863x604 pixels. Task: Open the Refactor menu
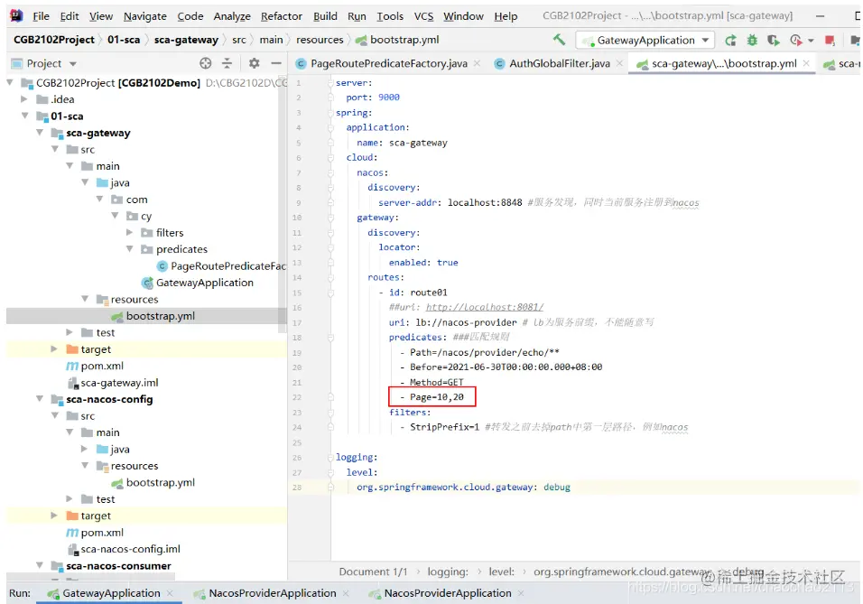(282, 16)
